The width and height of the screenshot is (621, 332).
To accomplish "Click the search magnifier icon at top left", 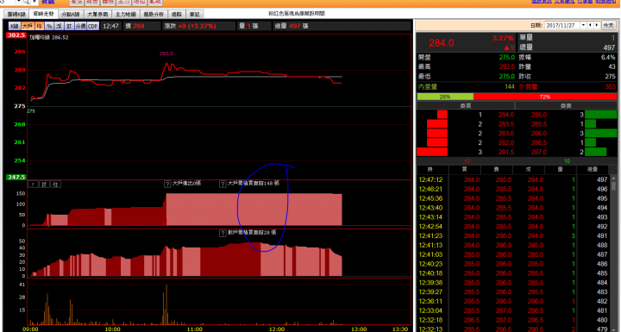I will click(26, 2).
